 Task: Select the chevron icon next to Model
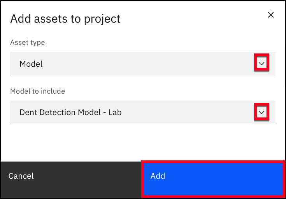[261, 64]
